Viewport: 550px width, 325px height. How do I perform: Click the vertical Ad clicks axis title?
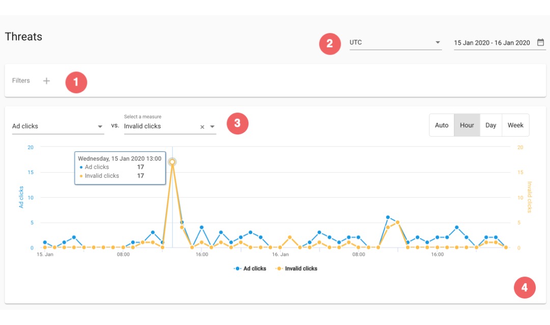pos(21,197)
